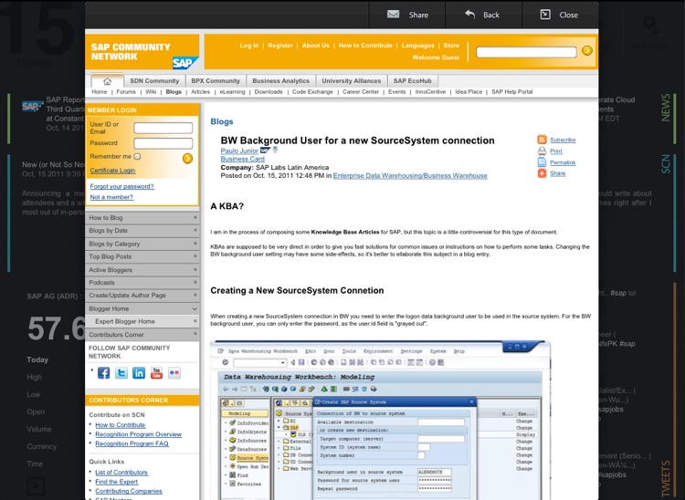Open Recognition Program Overview link
Viewport: 685px width, 500px height.
pos(138,434)
